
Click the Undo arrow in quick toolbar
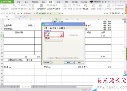pos(15,13)
